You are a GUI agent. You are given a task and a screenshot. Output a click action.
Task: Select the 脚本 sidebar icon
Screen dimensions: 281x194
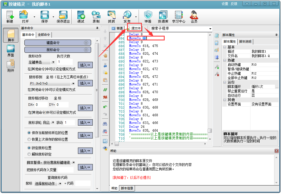pyautogui.click(x=11, y=35)
